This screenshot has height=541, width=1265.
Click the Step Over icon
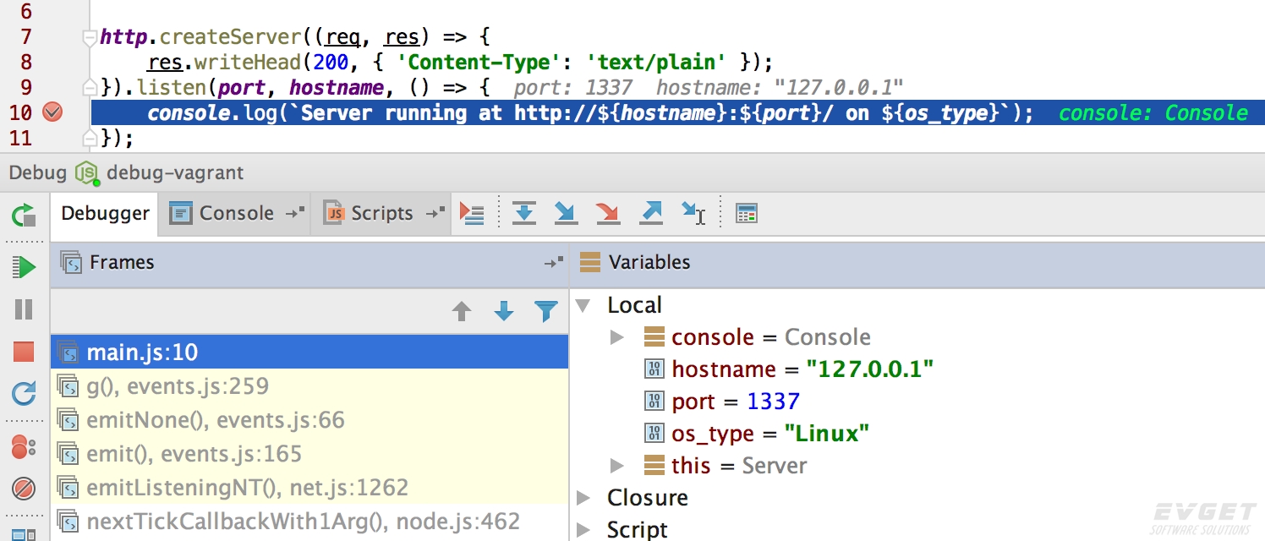(x=524, y=213)
